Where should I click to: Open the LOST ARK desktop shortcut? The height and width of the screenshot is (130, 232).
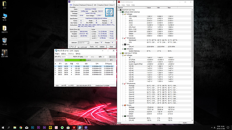pos(5,53)
